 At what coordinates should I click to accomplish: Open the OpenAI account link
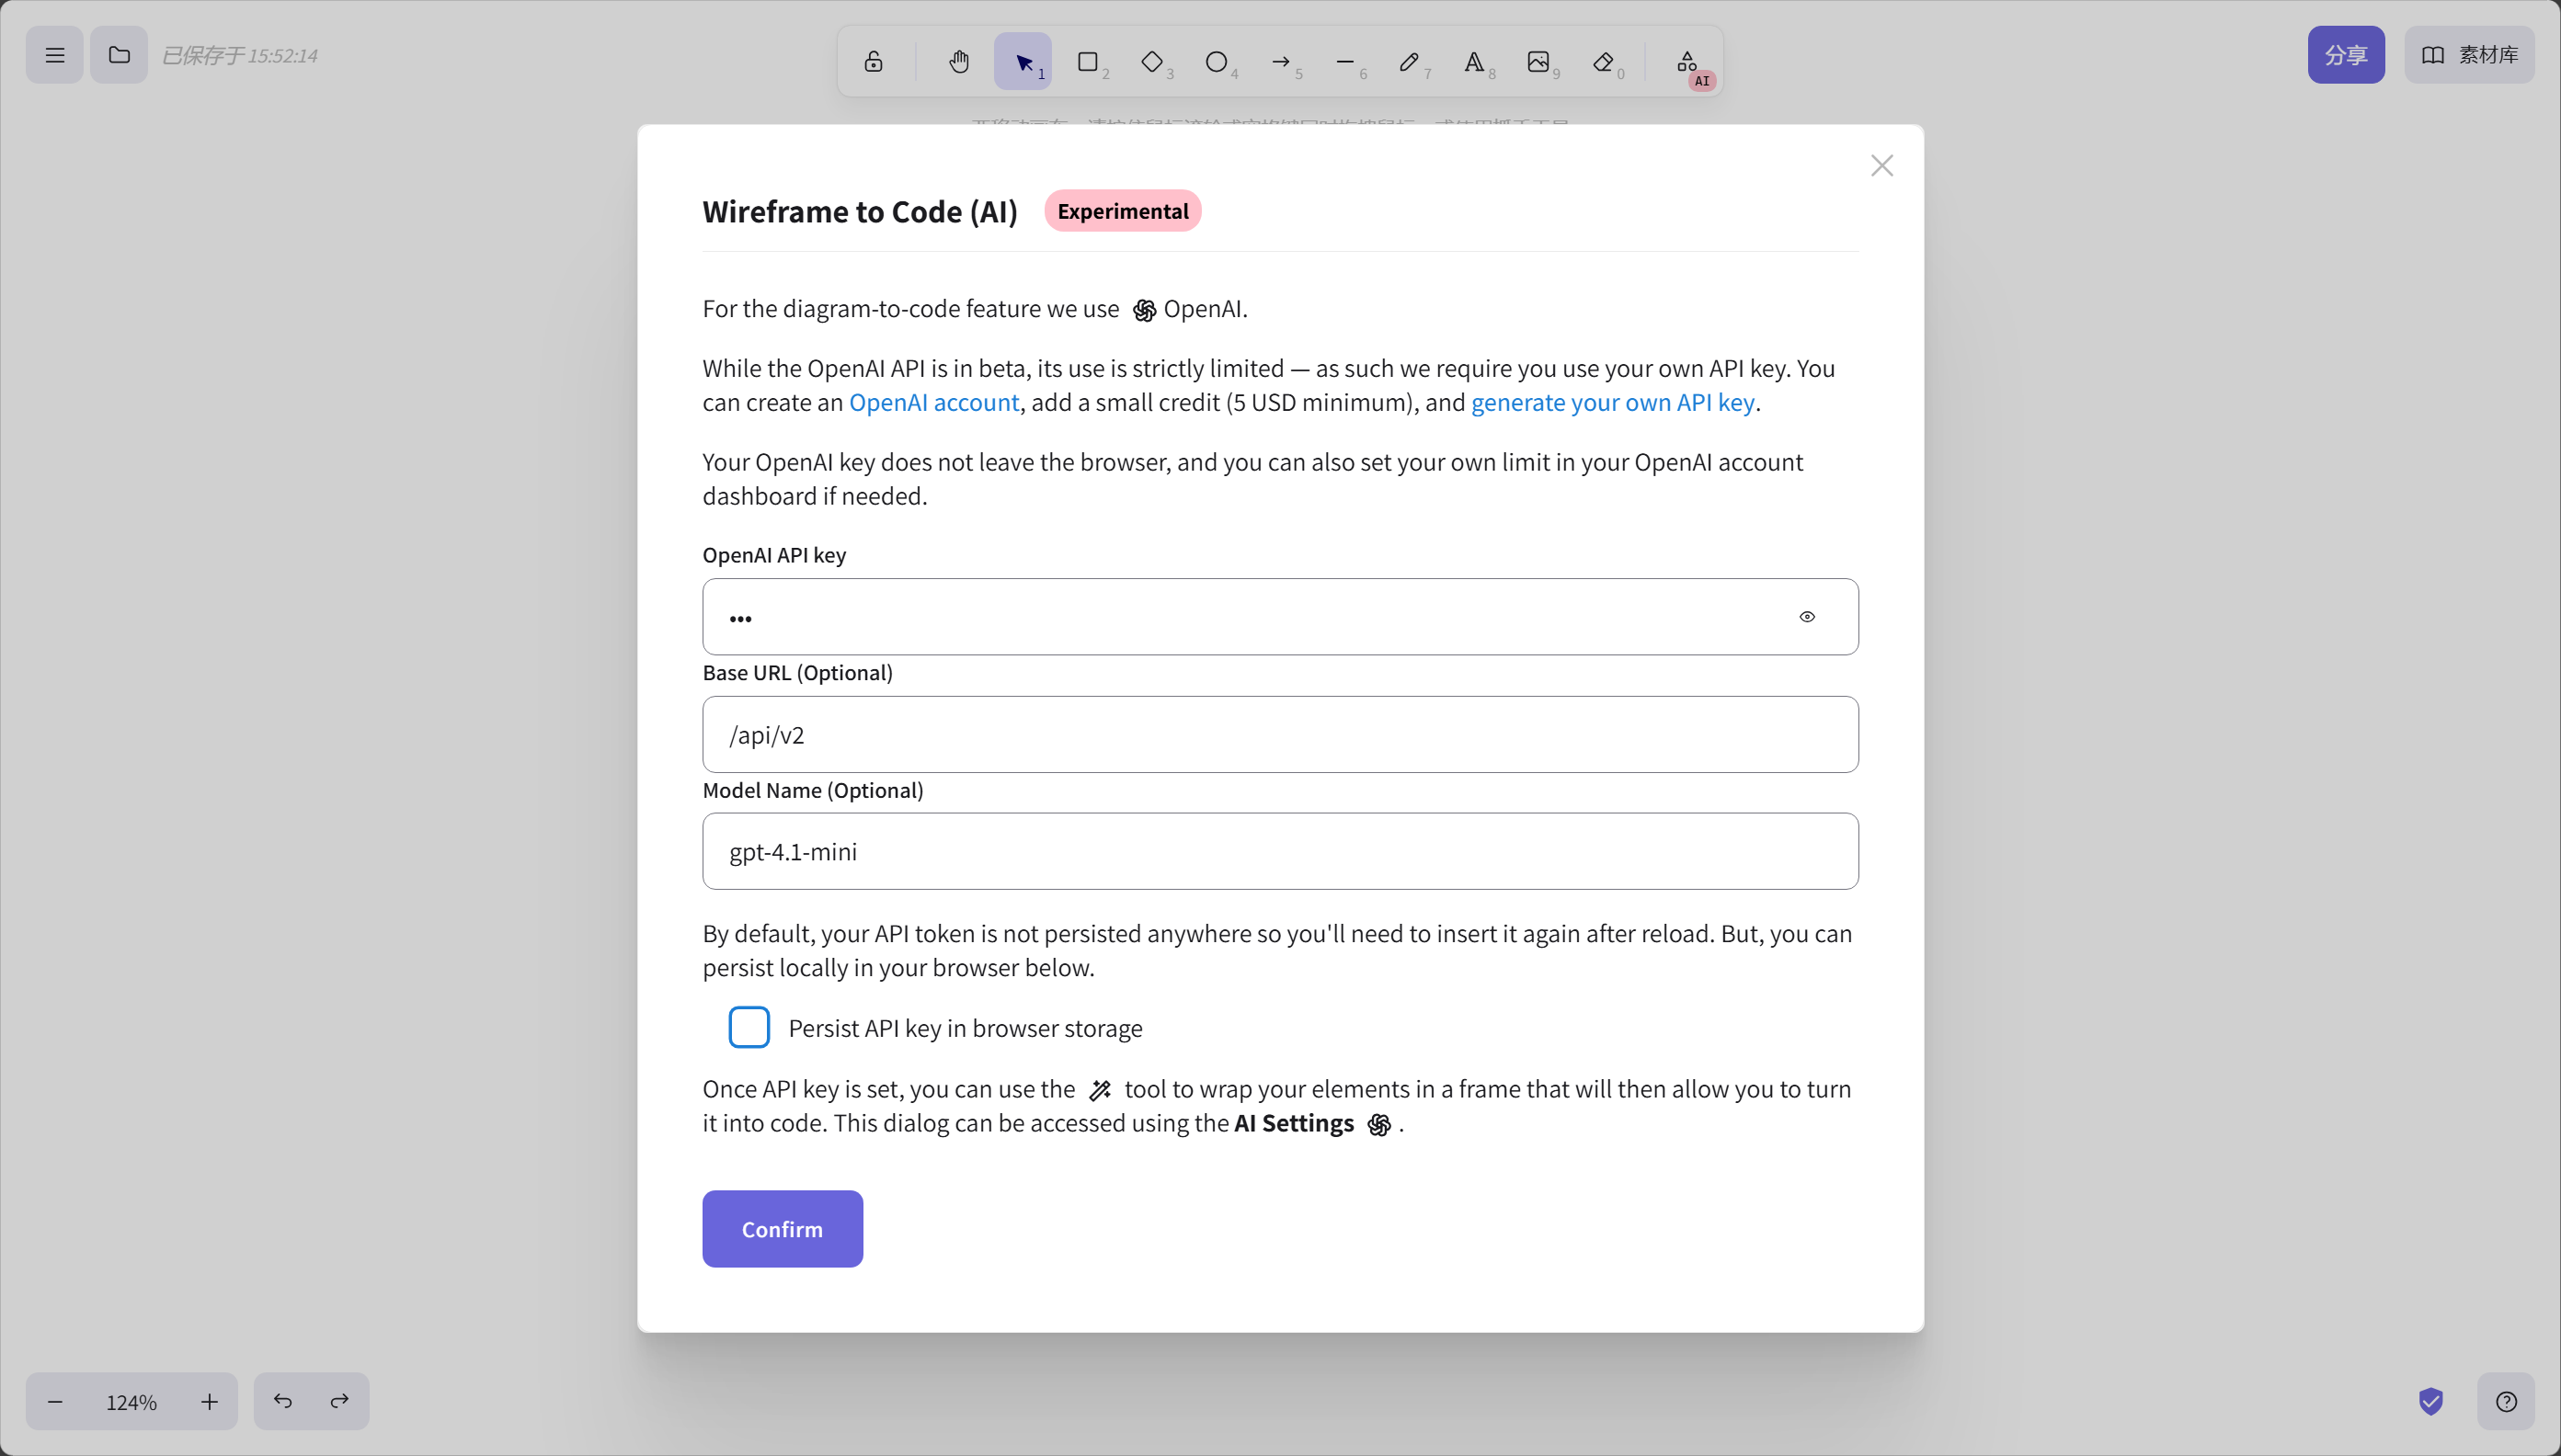tap(933, 402)
